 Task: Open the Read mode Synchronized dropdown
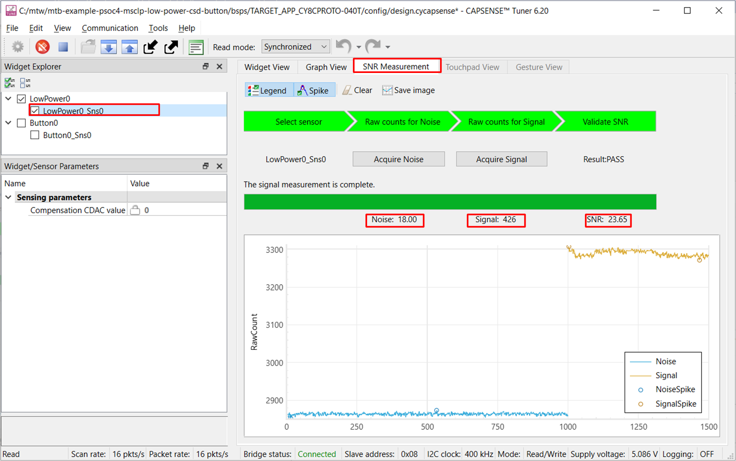coord(296,47)
